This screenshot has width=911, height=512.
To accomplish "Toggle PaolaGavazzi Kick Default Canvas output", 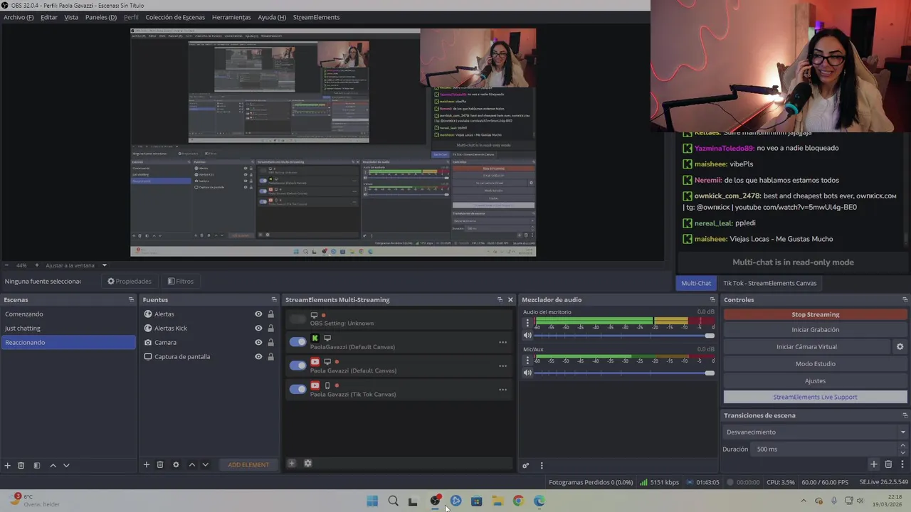I will click(297, 342).
